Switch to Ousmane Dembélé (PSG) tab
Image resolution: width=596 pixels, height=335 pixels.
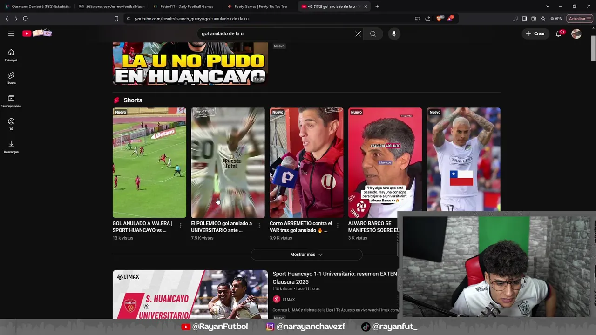point(37,7)
